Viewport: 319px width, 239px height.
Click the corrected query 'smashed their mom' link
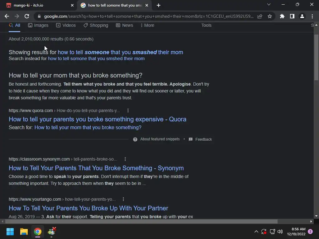tap(120, 52)
